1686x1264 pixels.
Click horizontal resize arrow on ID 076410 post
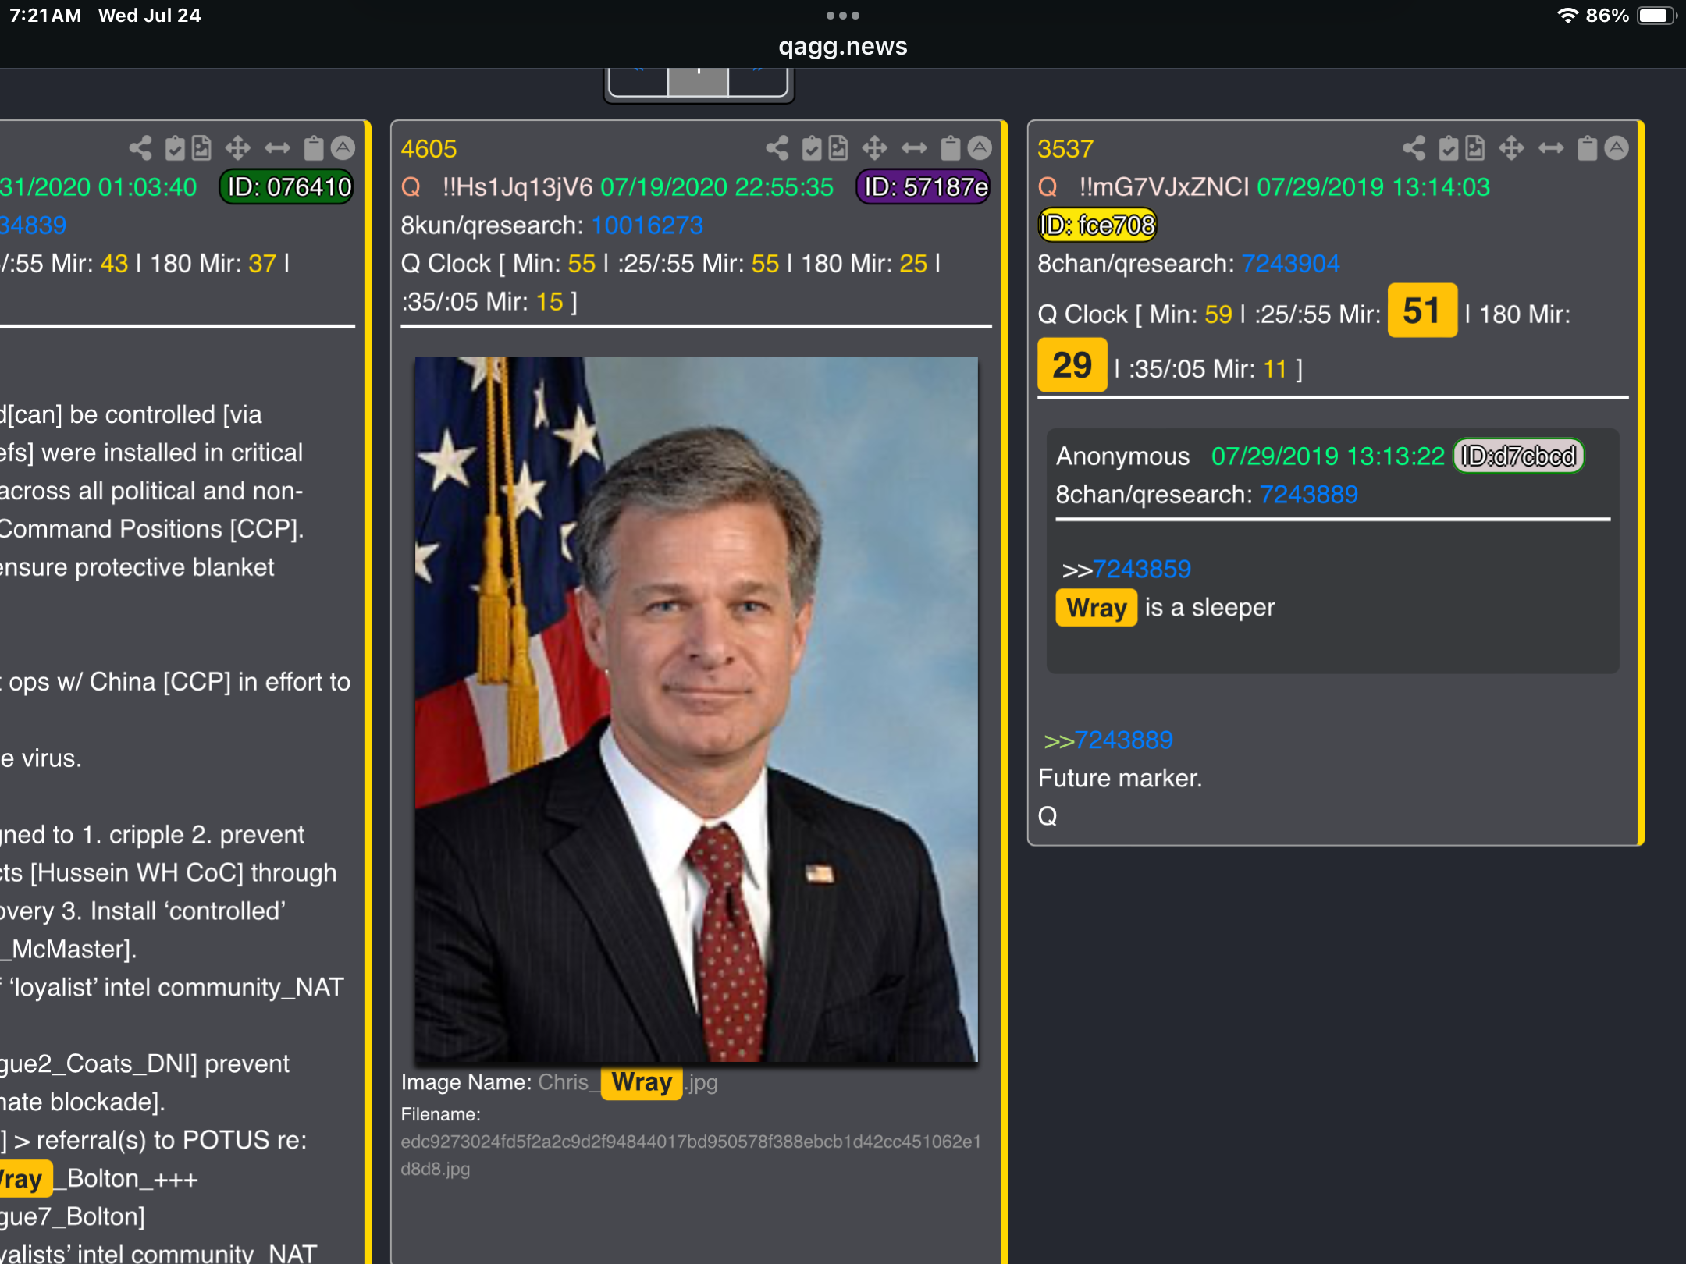277,147
